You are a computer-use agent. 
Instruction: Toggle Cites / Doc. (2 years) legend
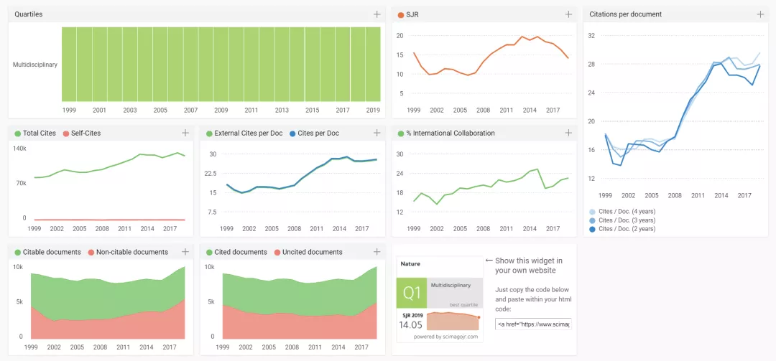(x=626, y=229)
